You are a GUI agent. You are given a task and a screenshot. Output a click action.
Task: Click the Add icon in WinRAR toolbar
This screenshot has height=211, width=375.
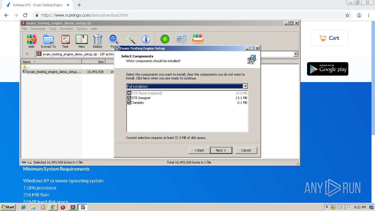[31, 39]
